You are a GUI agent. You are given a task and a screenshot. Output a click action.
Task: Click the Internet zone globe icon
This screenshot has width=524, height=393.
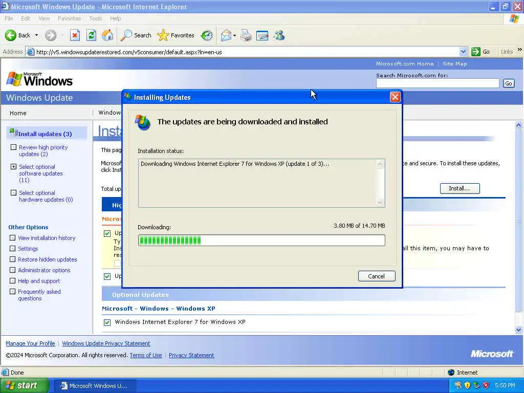point(451,373)
